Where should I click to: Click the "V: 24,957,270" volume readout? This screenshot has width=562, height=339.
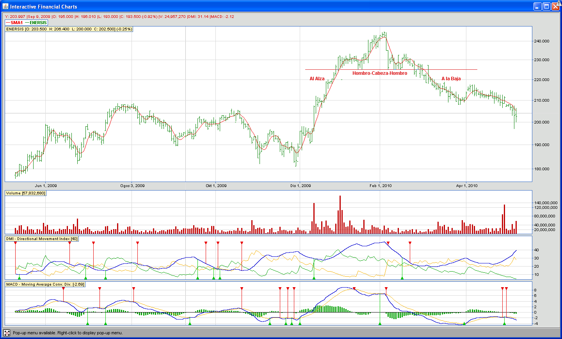click(x=173, y=17)
